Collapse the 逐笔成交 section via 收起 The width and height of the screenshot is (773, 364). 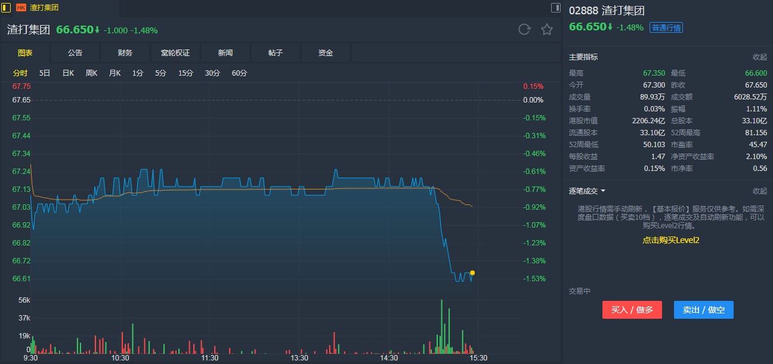[759, 191]
